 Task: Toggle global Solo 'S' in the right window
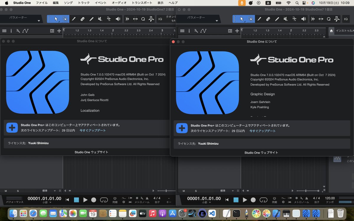196,191
